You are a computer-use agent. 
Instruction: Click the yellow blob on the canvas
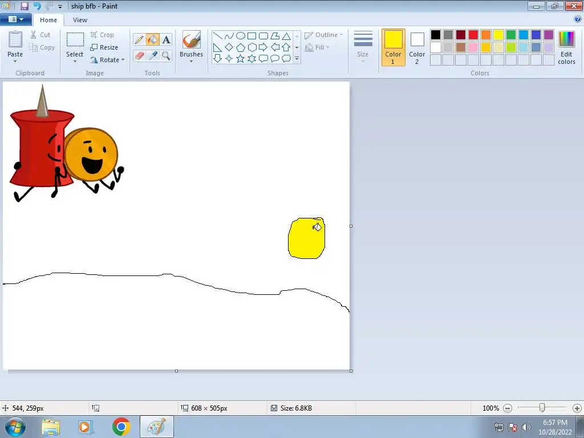306,238
